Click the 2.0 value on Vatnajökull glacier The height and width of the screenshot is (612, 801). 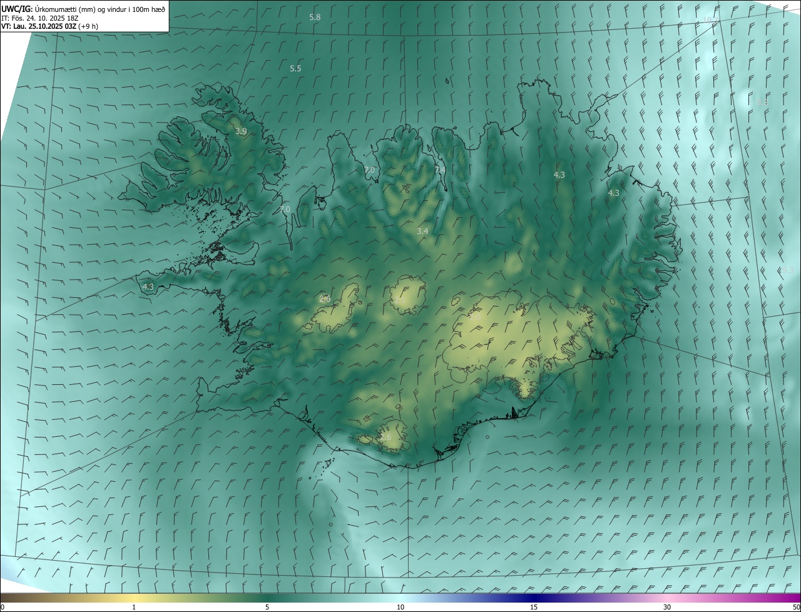[475, 318]
